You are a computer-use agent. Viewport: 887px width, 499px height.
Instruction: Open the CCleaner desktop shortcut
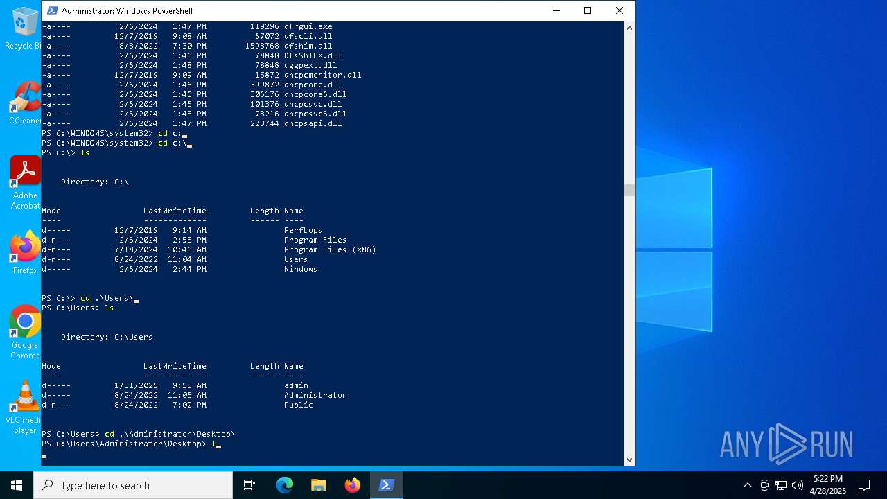pos(24,103)
